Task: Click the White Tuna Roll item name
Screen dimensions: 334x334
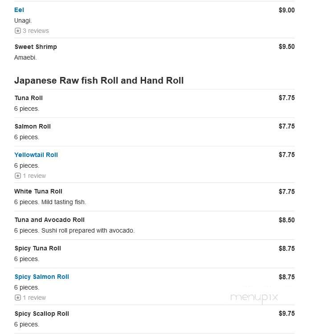Action: [38, 191]
